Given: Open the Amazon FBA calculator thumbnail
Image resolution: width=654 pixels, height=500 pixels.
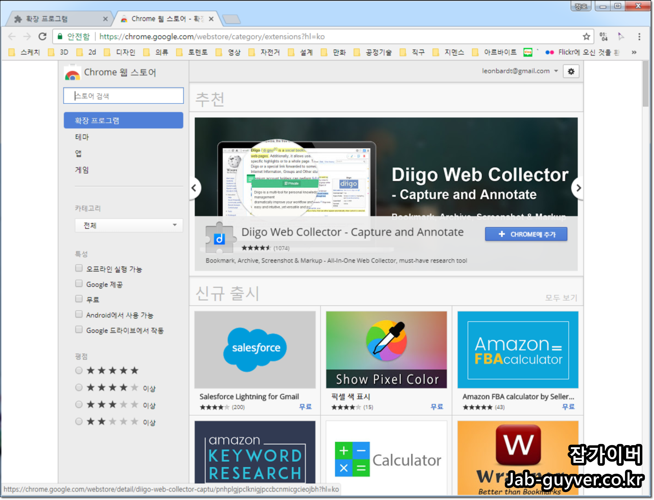Looking at the screenshot, I should tap(518, 350).
